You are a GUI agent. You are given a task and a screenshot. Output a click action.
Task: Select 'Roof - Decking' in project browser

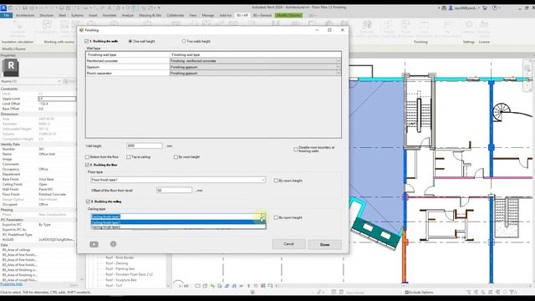(x=117, y=263)
